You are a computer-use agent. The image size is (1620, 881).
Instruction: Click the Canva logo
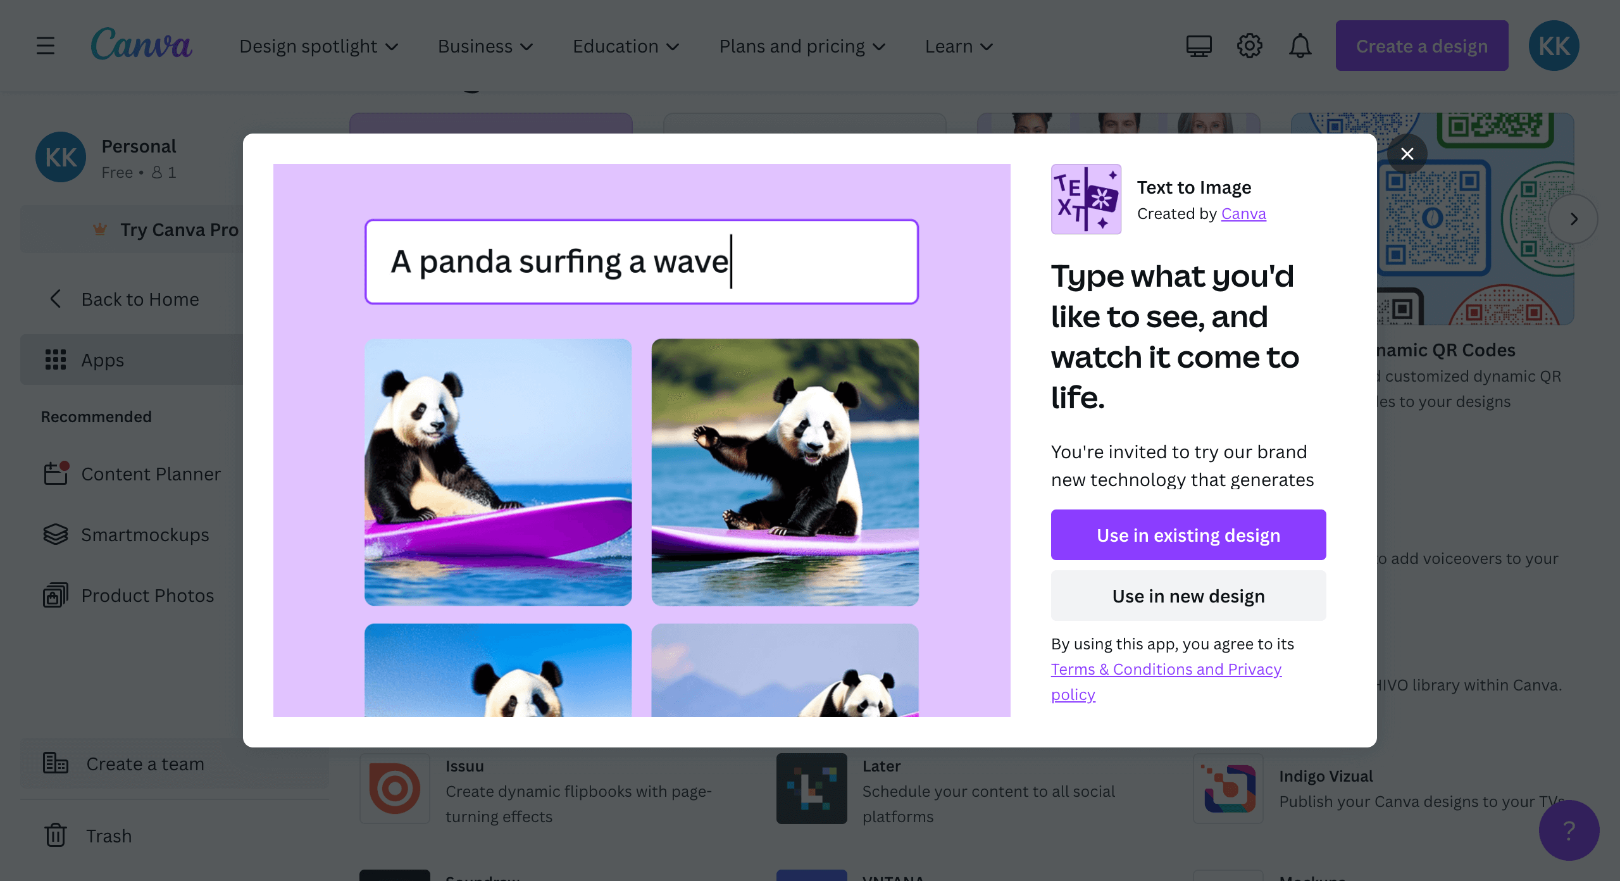point(142,44)
